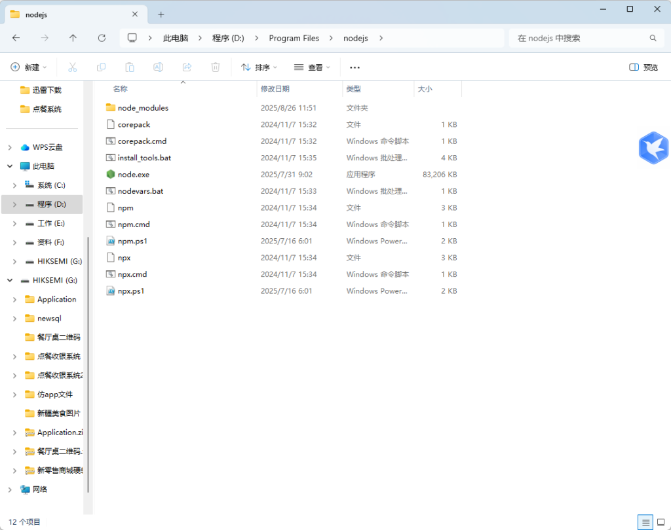Click the Delete trash icon
Viewport: 671px width, 530px height.
point(215,67)
